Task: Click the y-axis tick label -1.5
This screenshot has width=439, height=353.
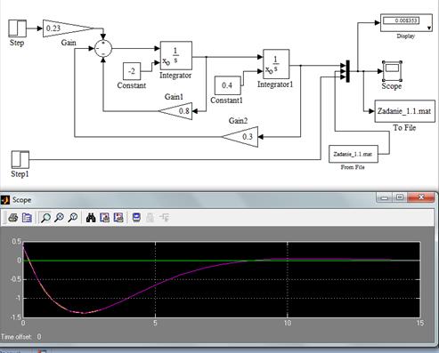Action: pyautogui.click(x=16, y=317)
